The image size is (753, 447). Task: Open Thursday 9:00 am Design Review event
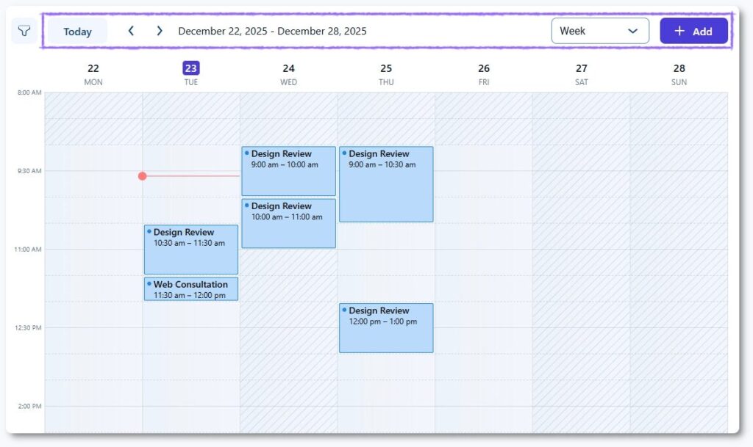pos(386,184)
